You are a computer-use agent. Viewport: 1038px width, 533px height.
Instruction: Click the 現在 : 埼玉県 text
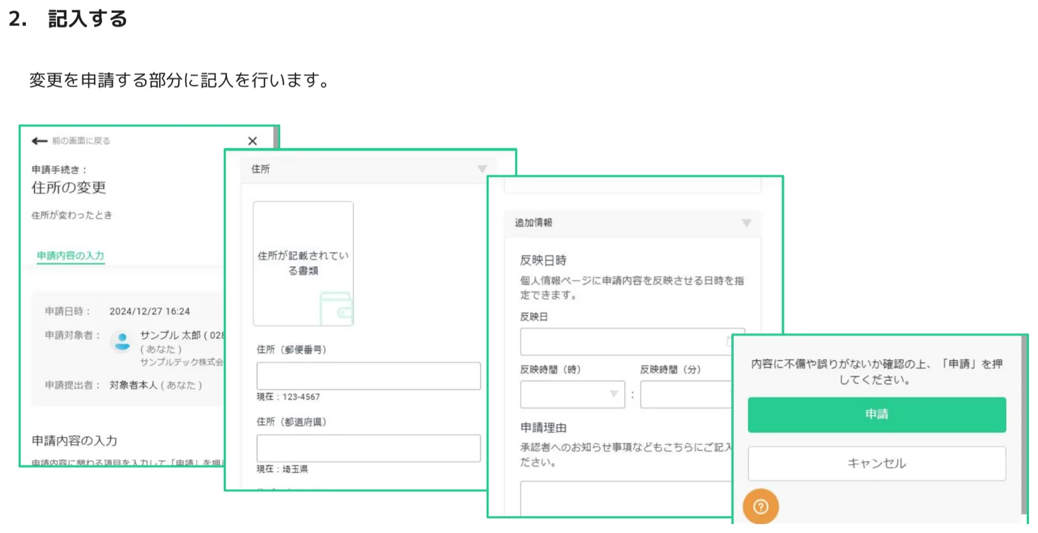click(x=282, y=469)
